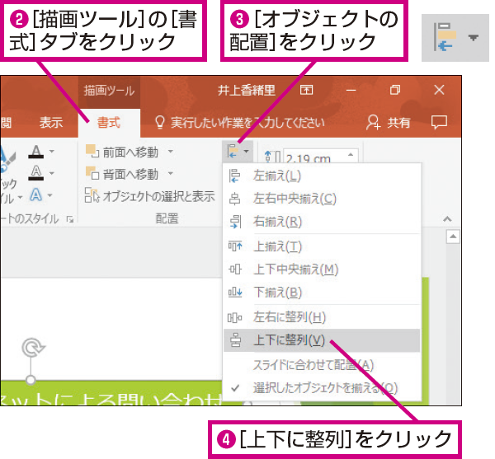Open the text outline dropdown arrow

[51, 173]
